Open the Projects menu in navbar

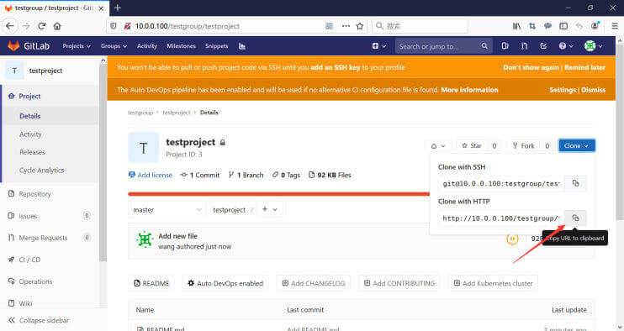pos(77,46)
